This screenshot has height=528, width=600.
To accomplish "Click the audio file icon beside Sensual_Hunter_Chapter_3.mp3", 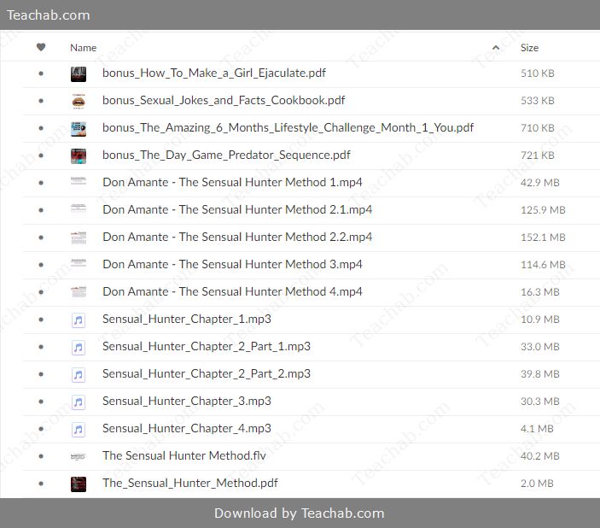I will coord(78,402).
